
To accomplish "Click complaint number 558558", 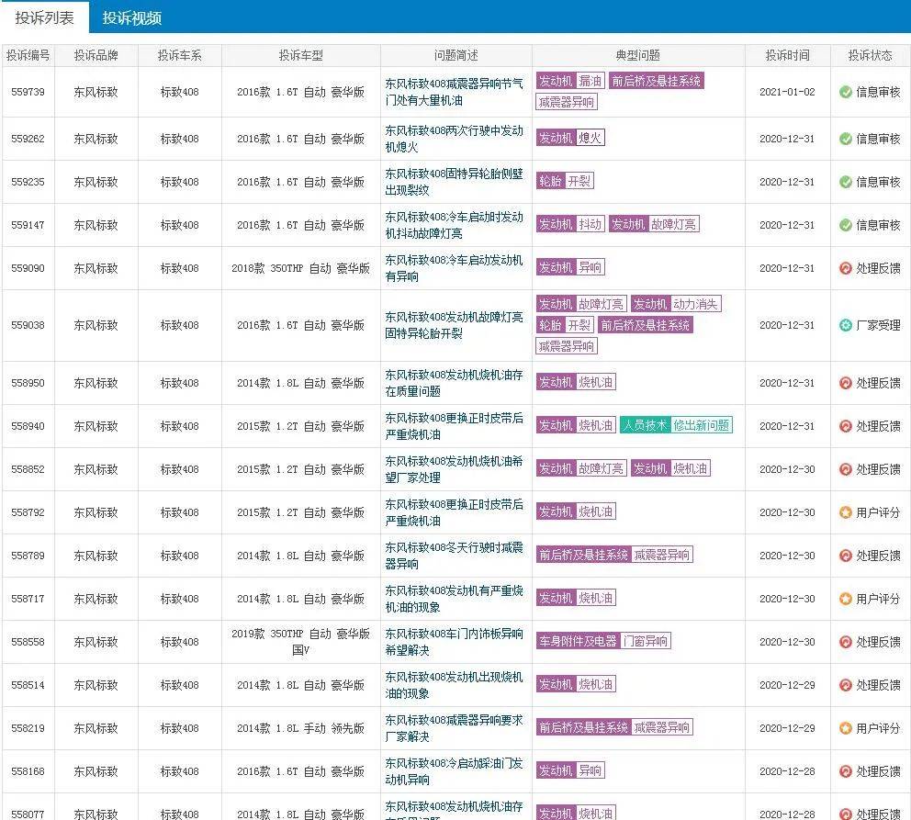I will (x=28, y=642).
